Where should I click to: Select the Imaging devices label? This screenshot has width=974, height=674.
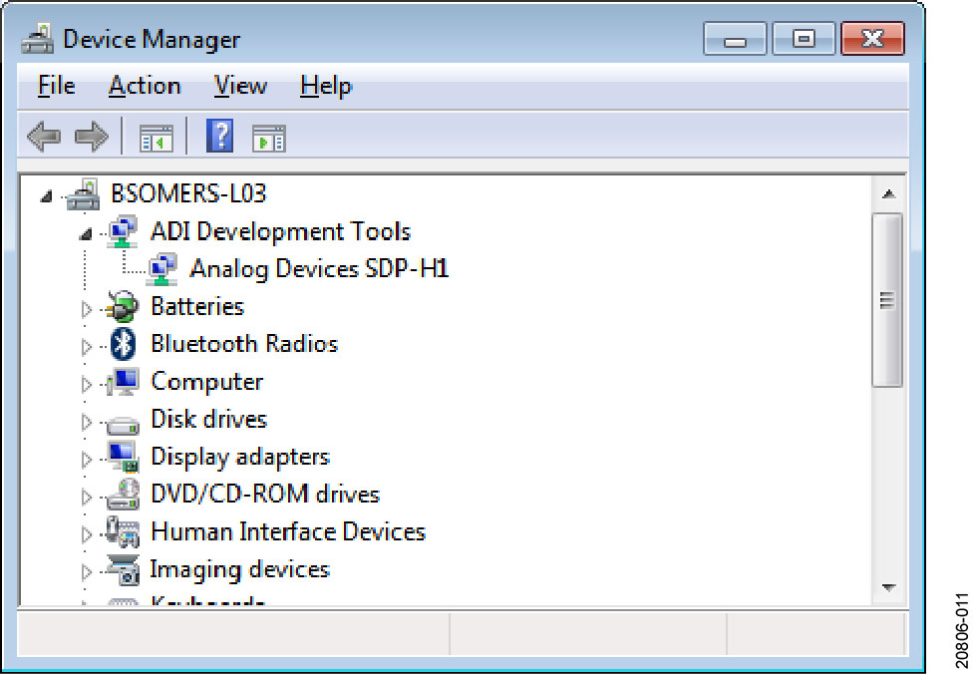[x=240, y=569]
